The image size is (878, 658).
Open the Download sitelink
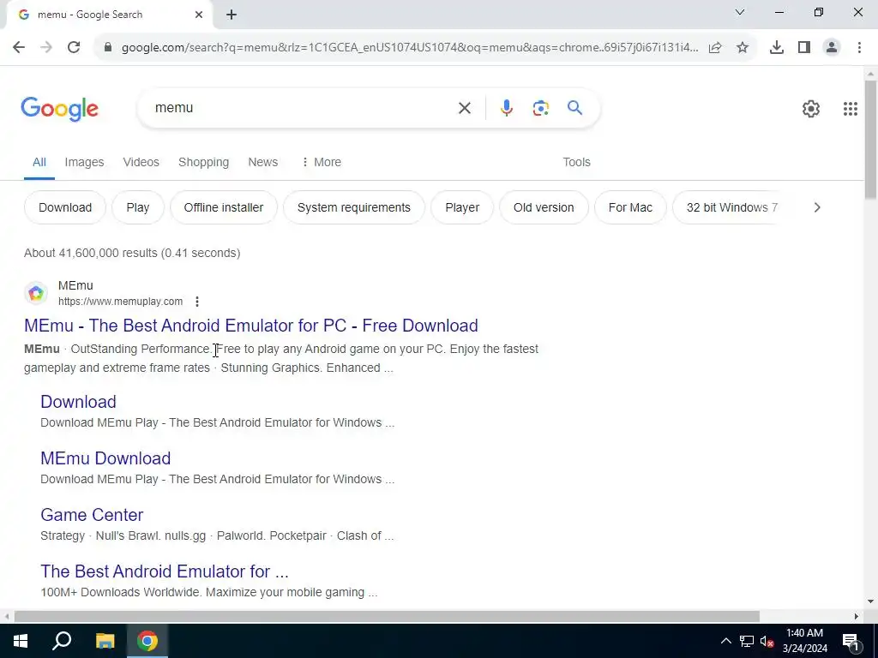click(78, 402)
